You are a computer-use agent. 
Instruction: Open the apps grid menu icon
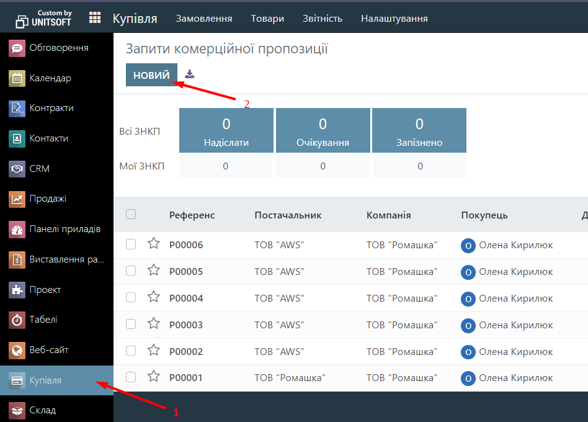pyautogui.click(x=95, y=18)
